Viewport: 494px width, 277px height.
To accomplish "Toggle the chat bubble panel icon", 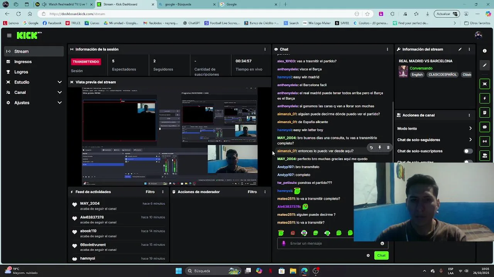I will click(485, 127).
